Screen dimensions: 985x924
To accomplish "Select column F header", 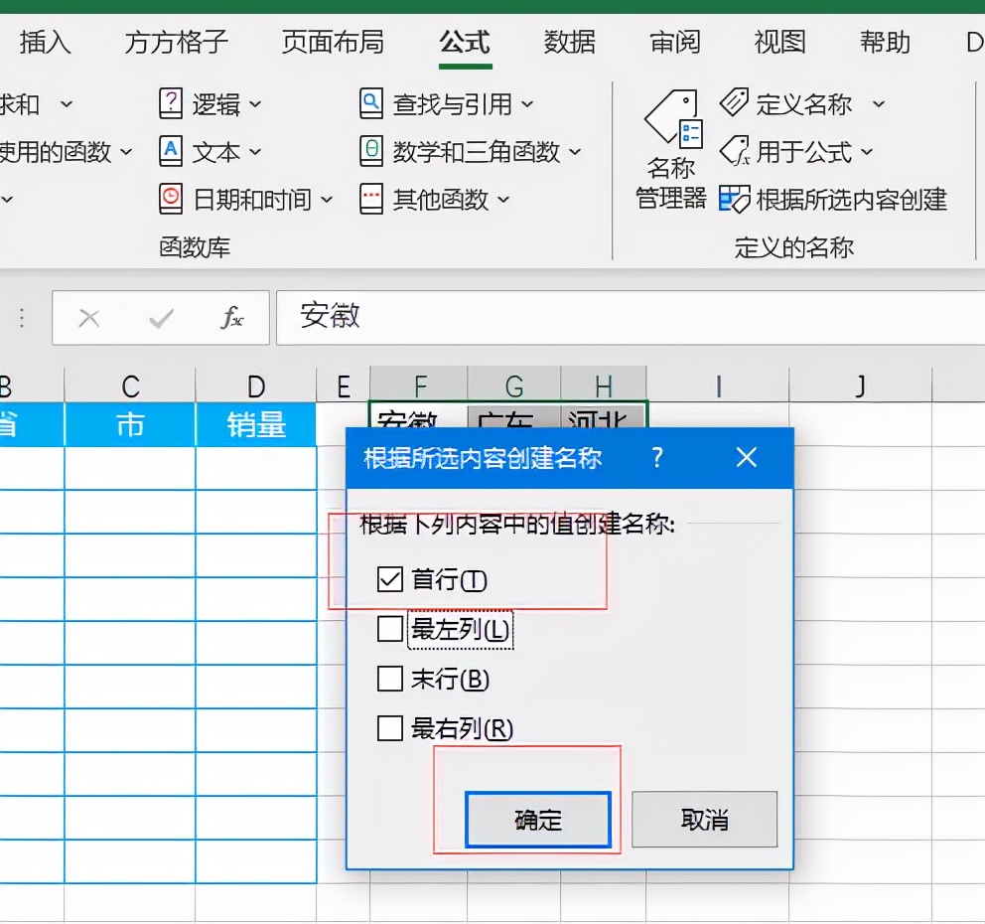I will (419, 385).
